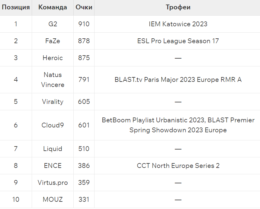Click the IEM Katowice 2023 trophy text
The image size is (260, 209).
point(178,24)
